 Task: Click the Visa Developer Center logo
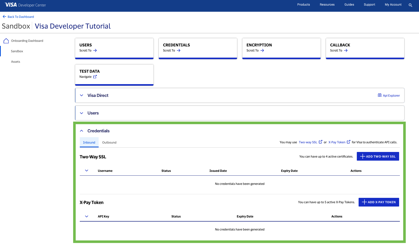point(25,5)
